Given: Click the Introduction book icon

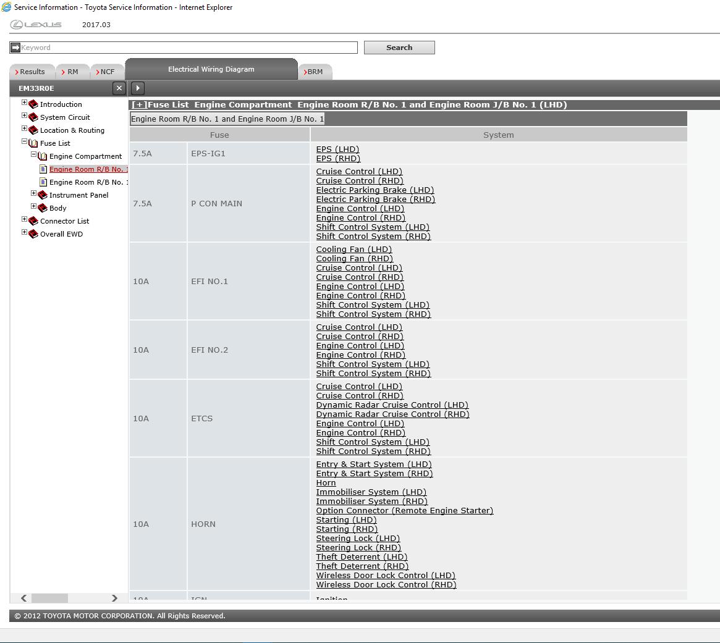Looking at the screenshot, I should [33, 104].
